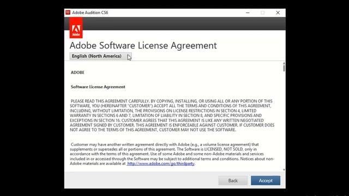Go back with the Back button
The height and width of the screenshot is (196, 349).
(233, 180)
